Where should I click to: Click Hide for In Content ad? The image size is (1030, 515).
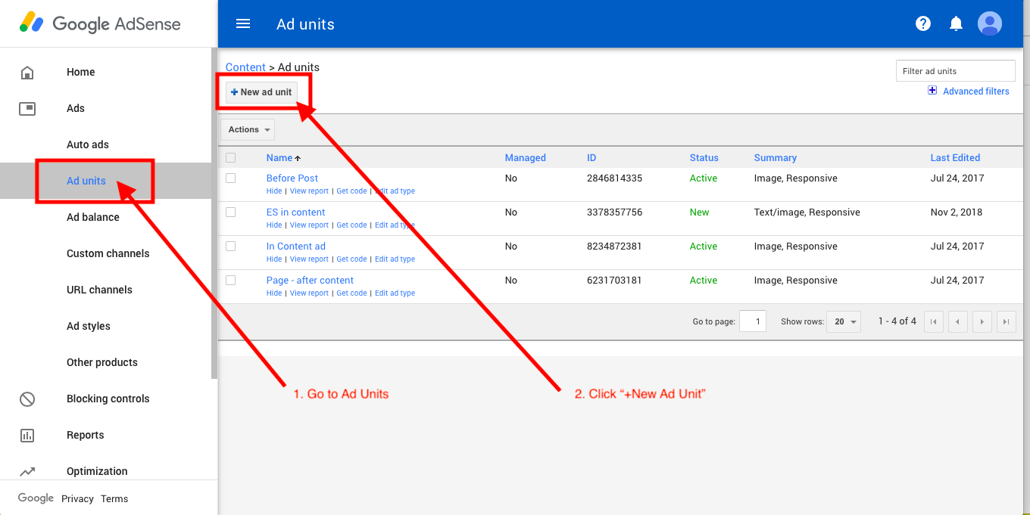point(274,259)
